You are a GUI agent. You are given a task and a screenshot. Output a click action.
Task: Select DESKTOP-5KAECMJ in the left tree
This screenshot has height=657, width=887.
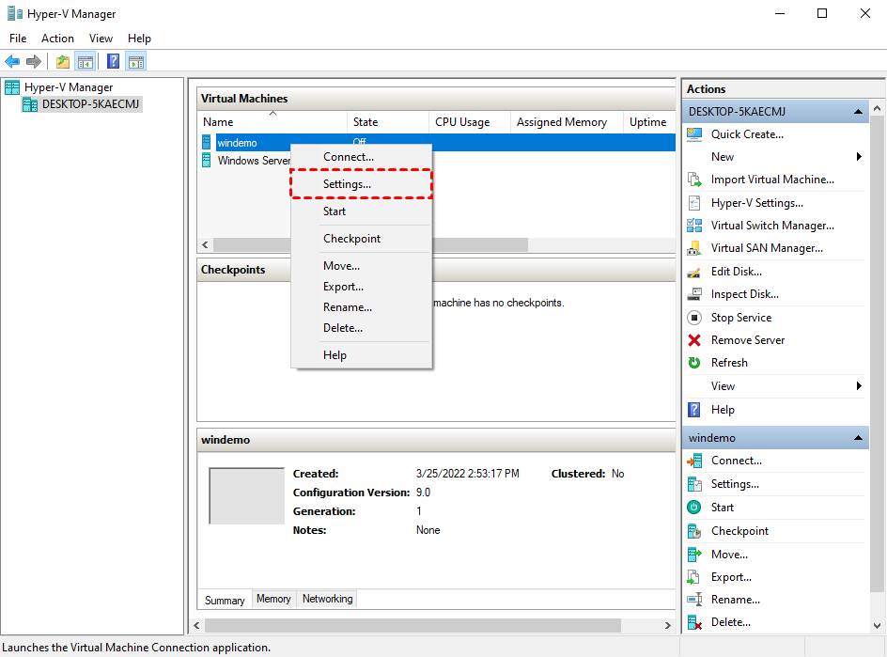[91, 104]
